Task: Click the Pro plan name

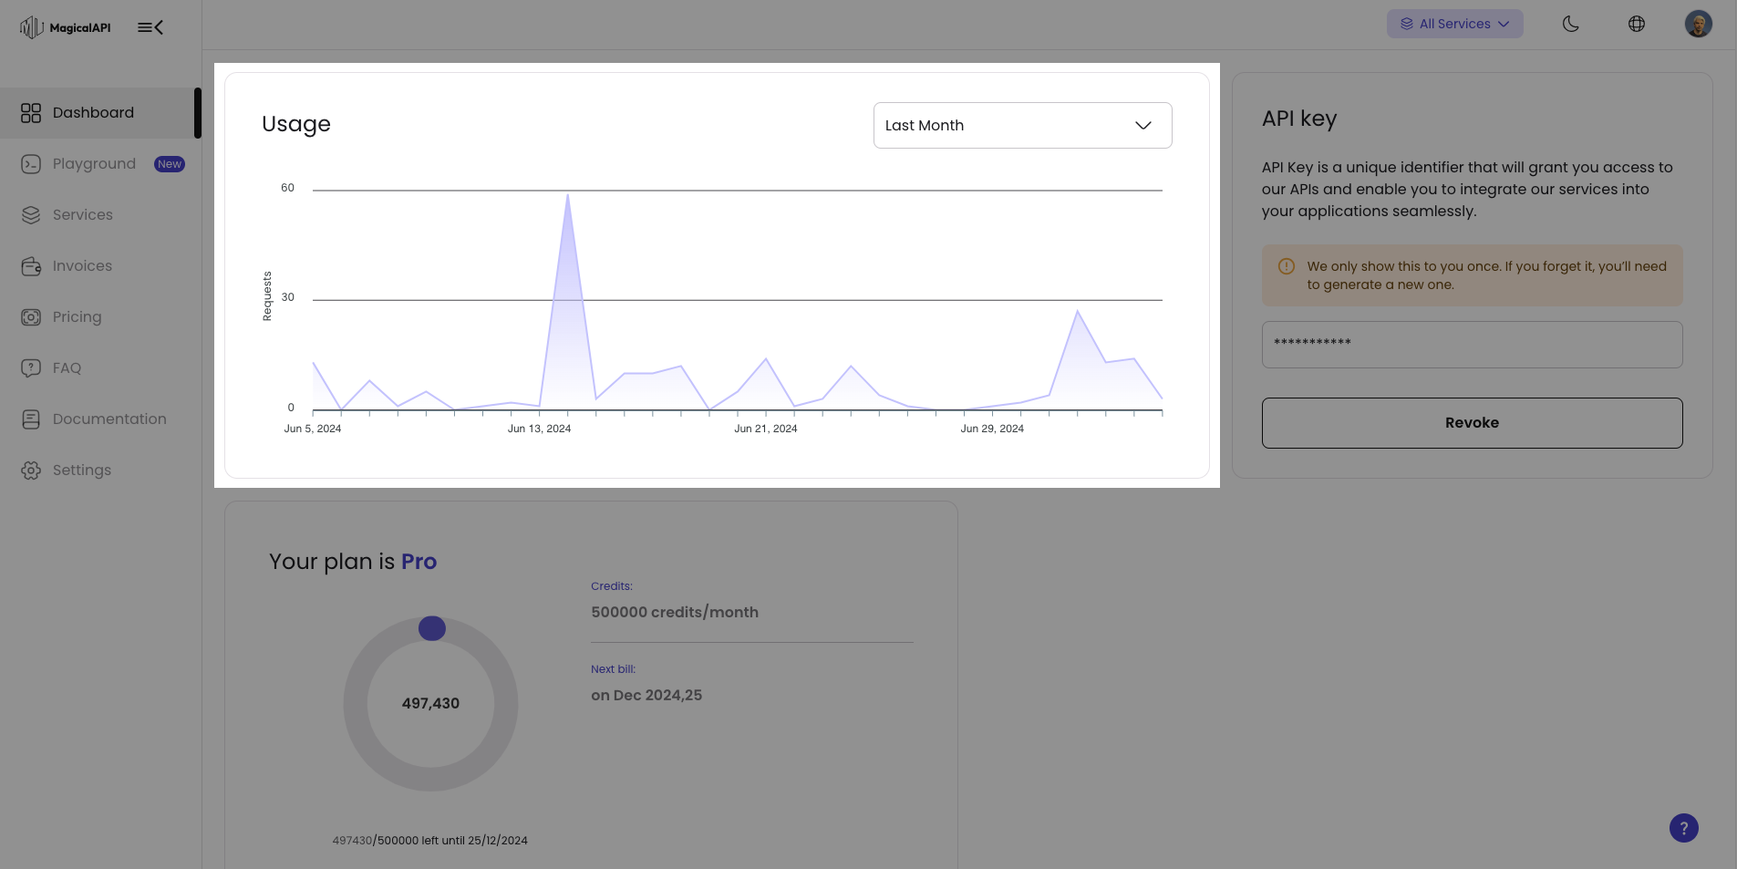Action: (x=419, y=562)
